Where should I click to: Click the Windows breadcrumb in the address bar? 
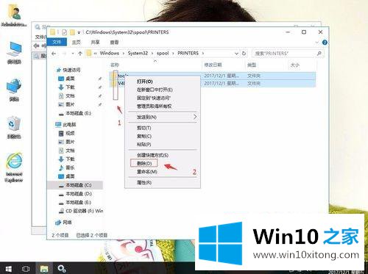pyautogui.click(x=109, y=53)
